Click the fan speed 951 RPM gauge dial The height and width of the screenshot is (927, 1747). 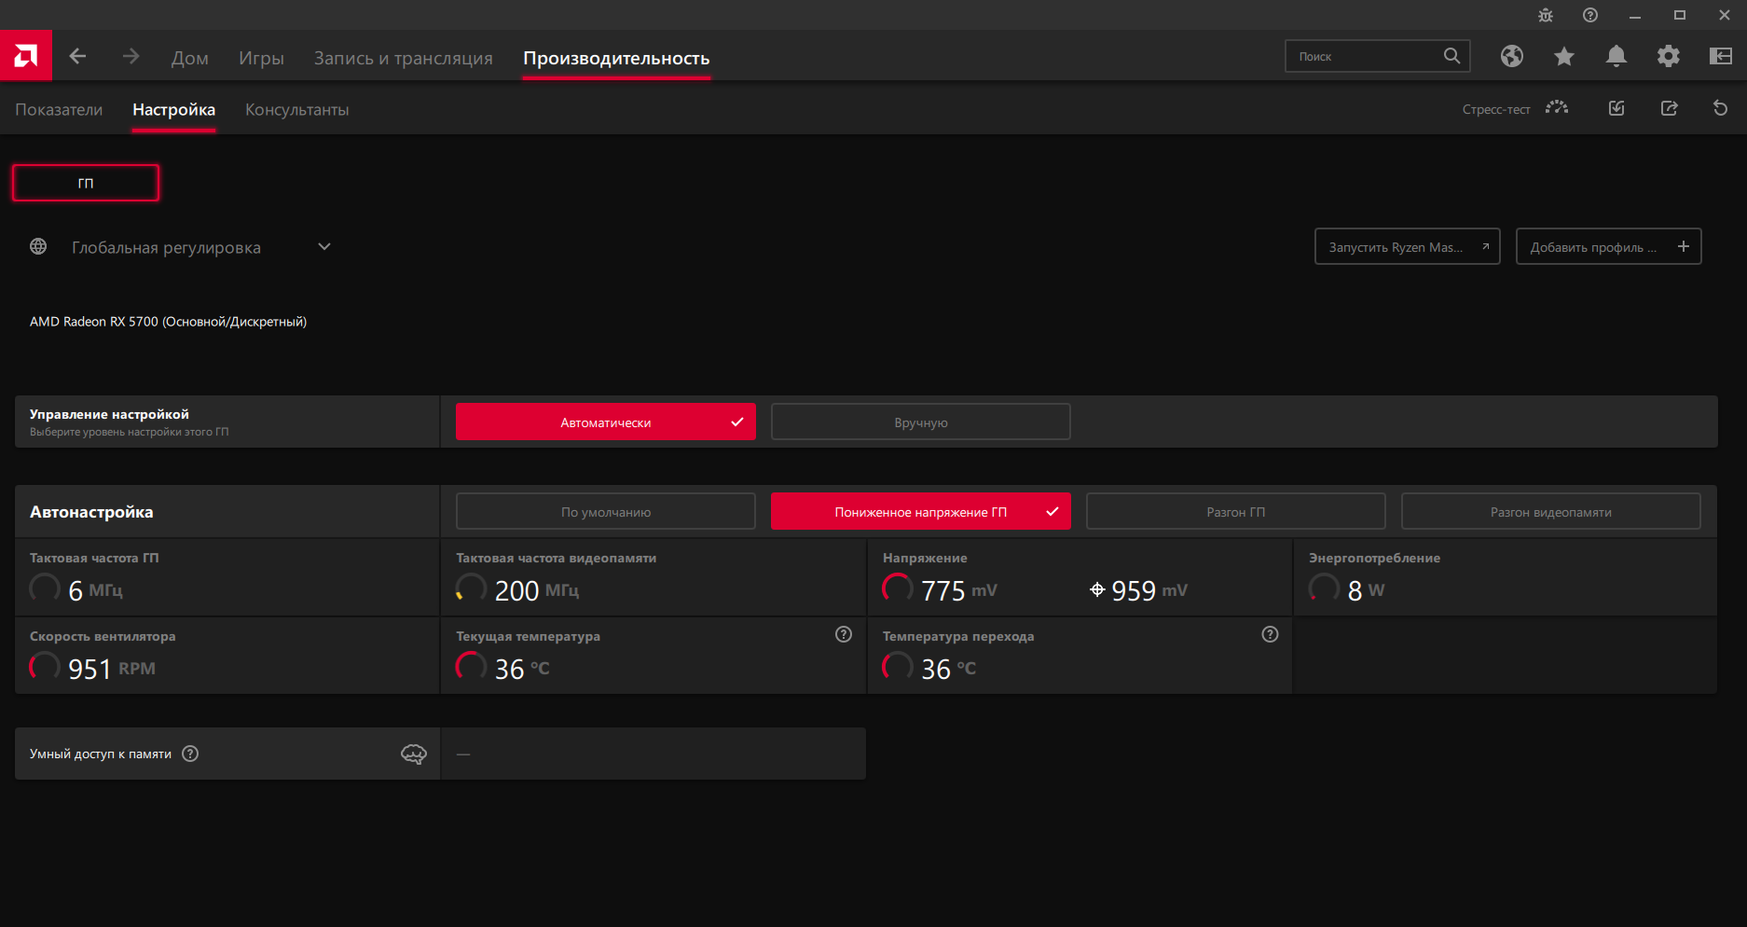point(45,667)
